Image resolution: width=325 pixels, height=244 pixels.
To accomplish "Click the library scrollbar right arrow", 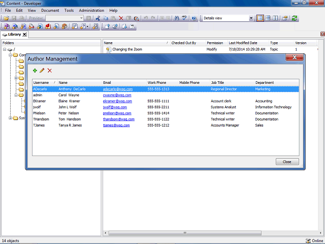I will coord(320,233).
